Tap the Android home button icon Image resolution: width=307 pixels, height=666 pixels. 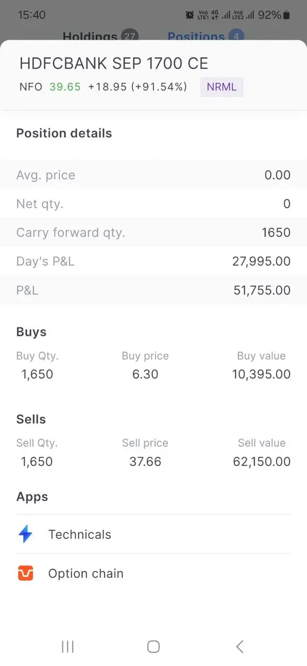tap(153, 646)
